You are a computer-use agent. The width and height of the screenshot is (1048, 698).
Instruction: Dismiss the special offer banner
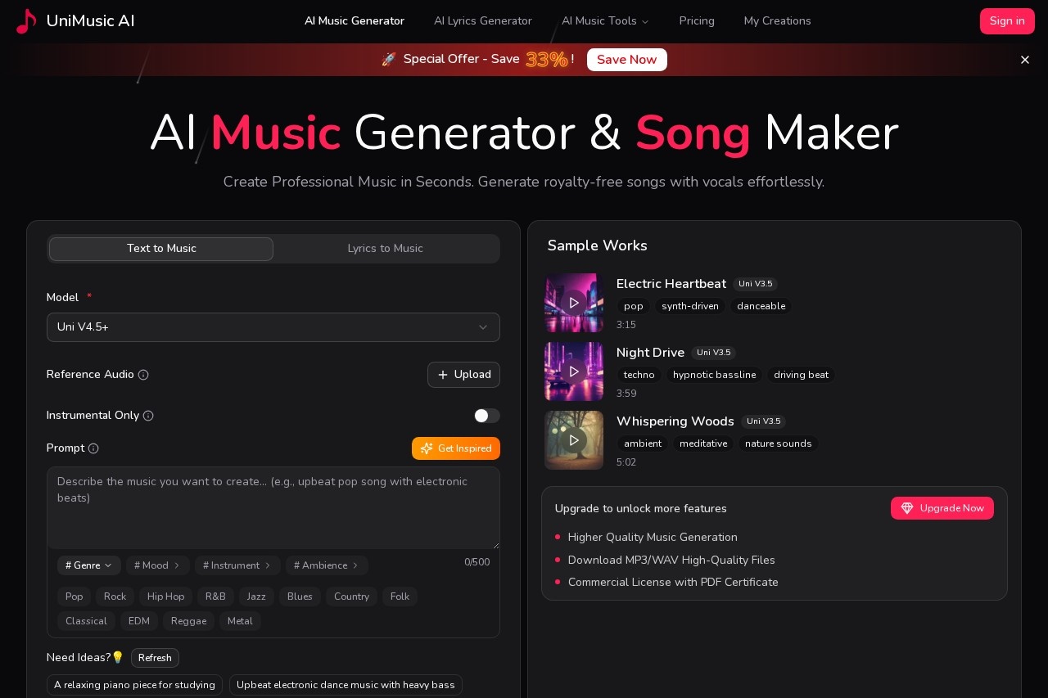1025,60
